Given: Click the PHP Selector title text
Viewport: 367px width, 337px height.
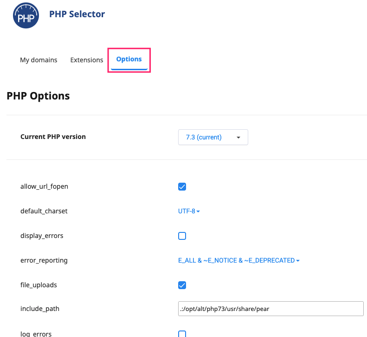Looking at the screenshot, I should [x=77, y=14].
